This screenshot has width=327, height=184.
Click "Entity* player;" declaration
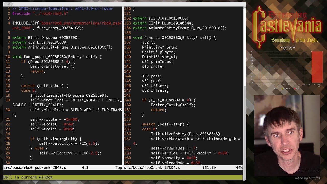coord(159,52)
